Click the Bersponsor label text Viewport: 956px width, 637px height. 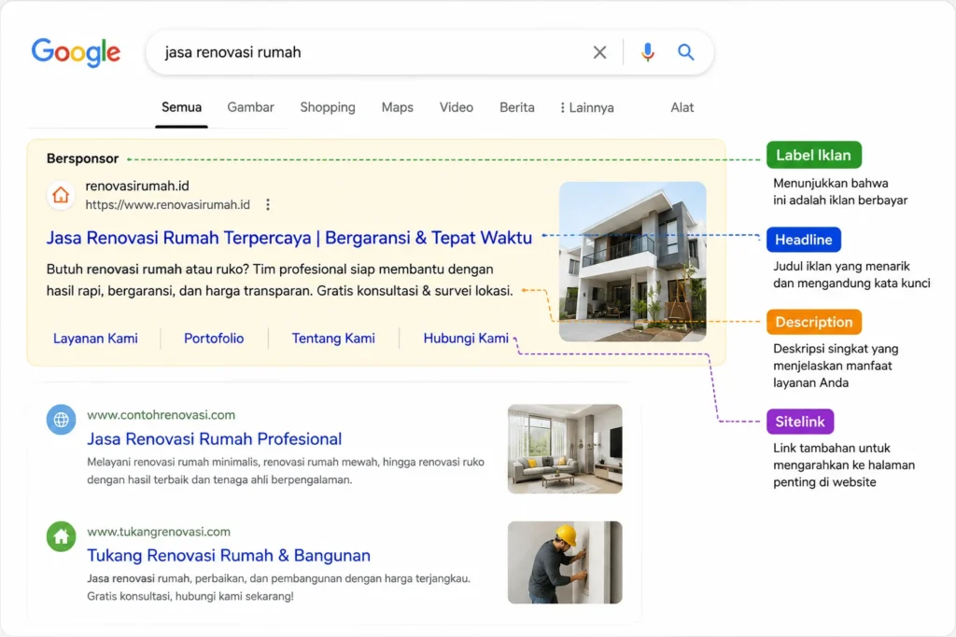[x=82, y=159]
